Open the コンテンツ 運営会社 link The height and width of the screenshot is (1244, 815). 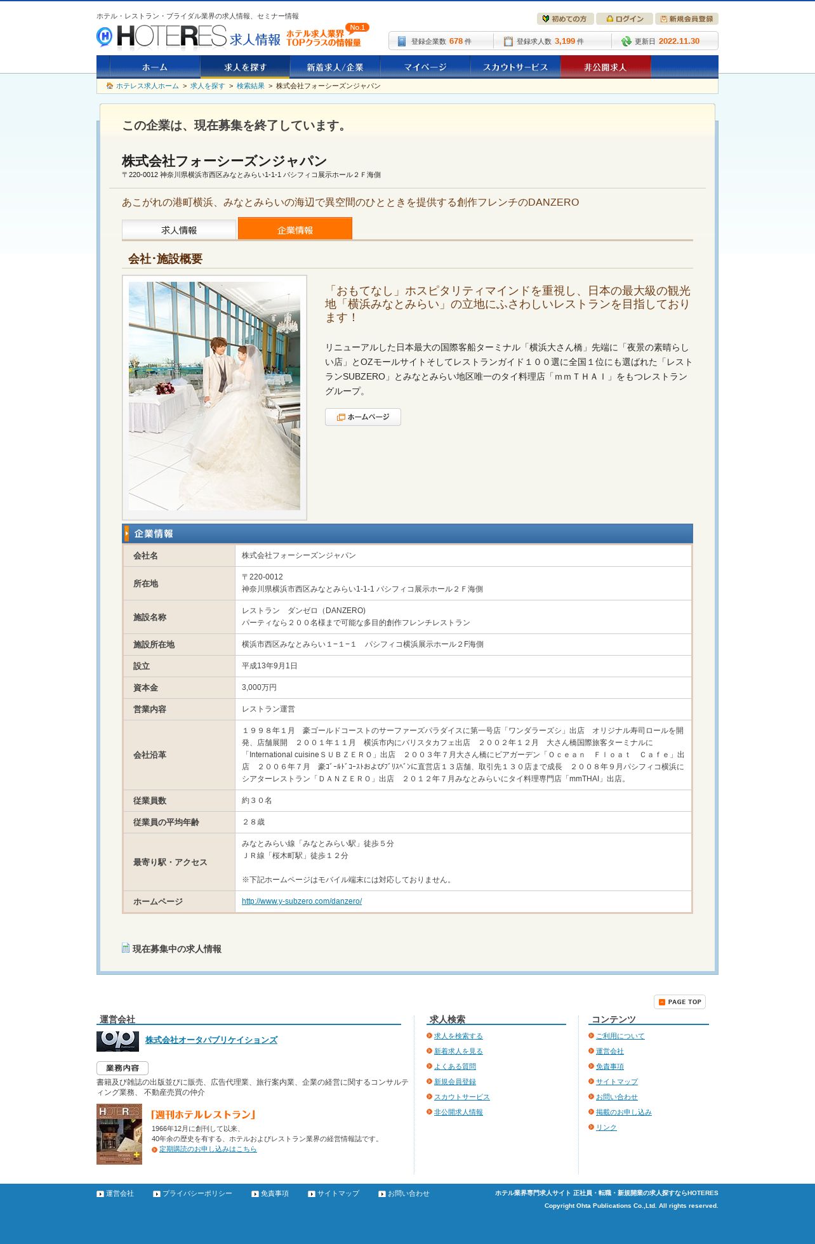(x=610, y=1051)
